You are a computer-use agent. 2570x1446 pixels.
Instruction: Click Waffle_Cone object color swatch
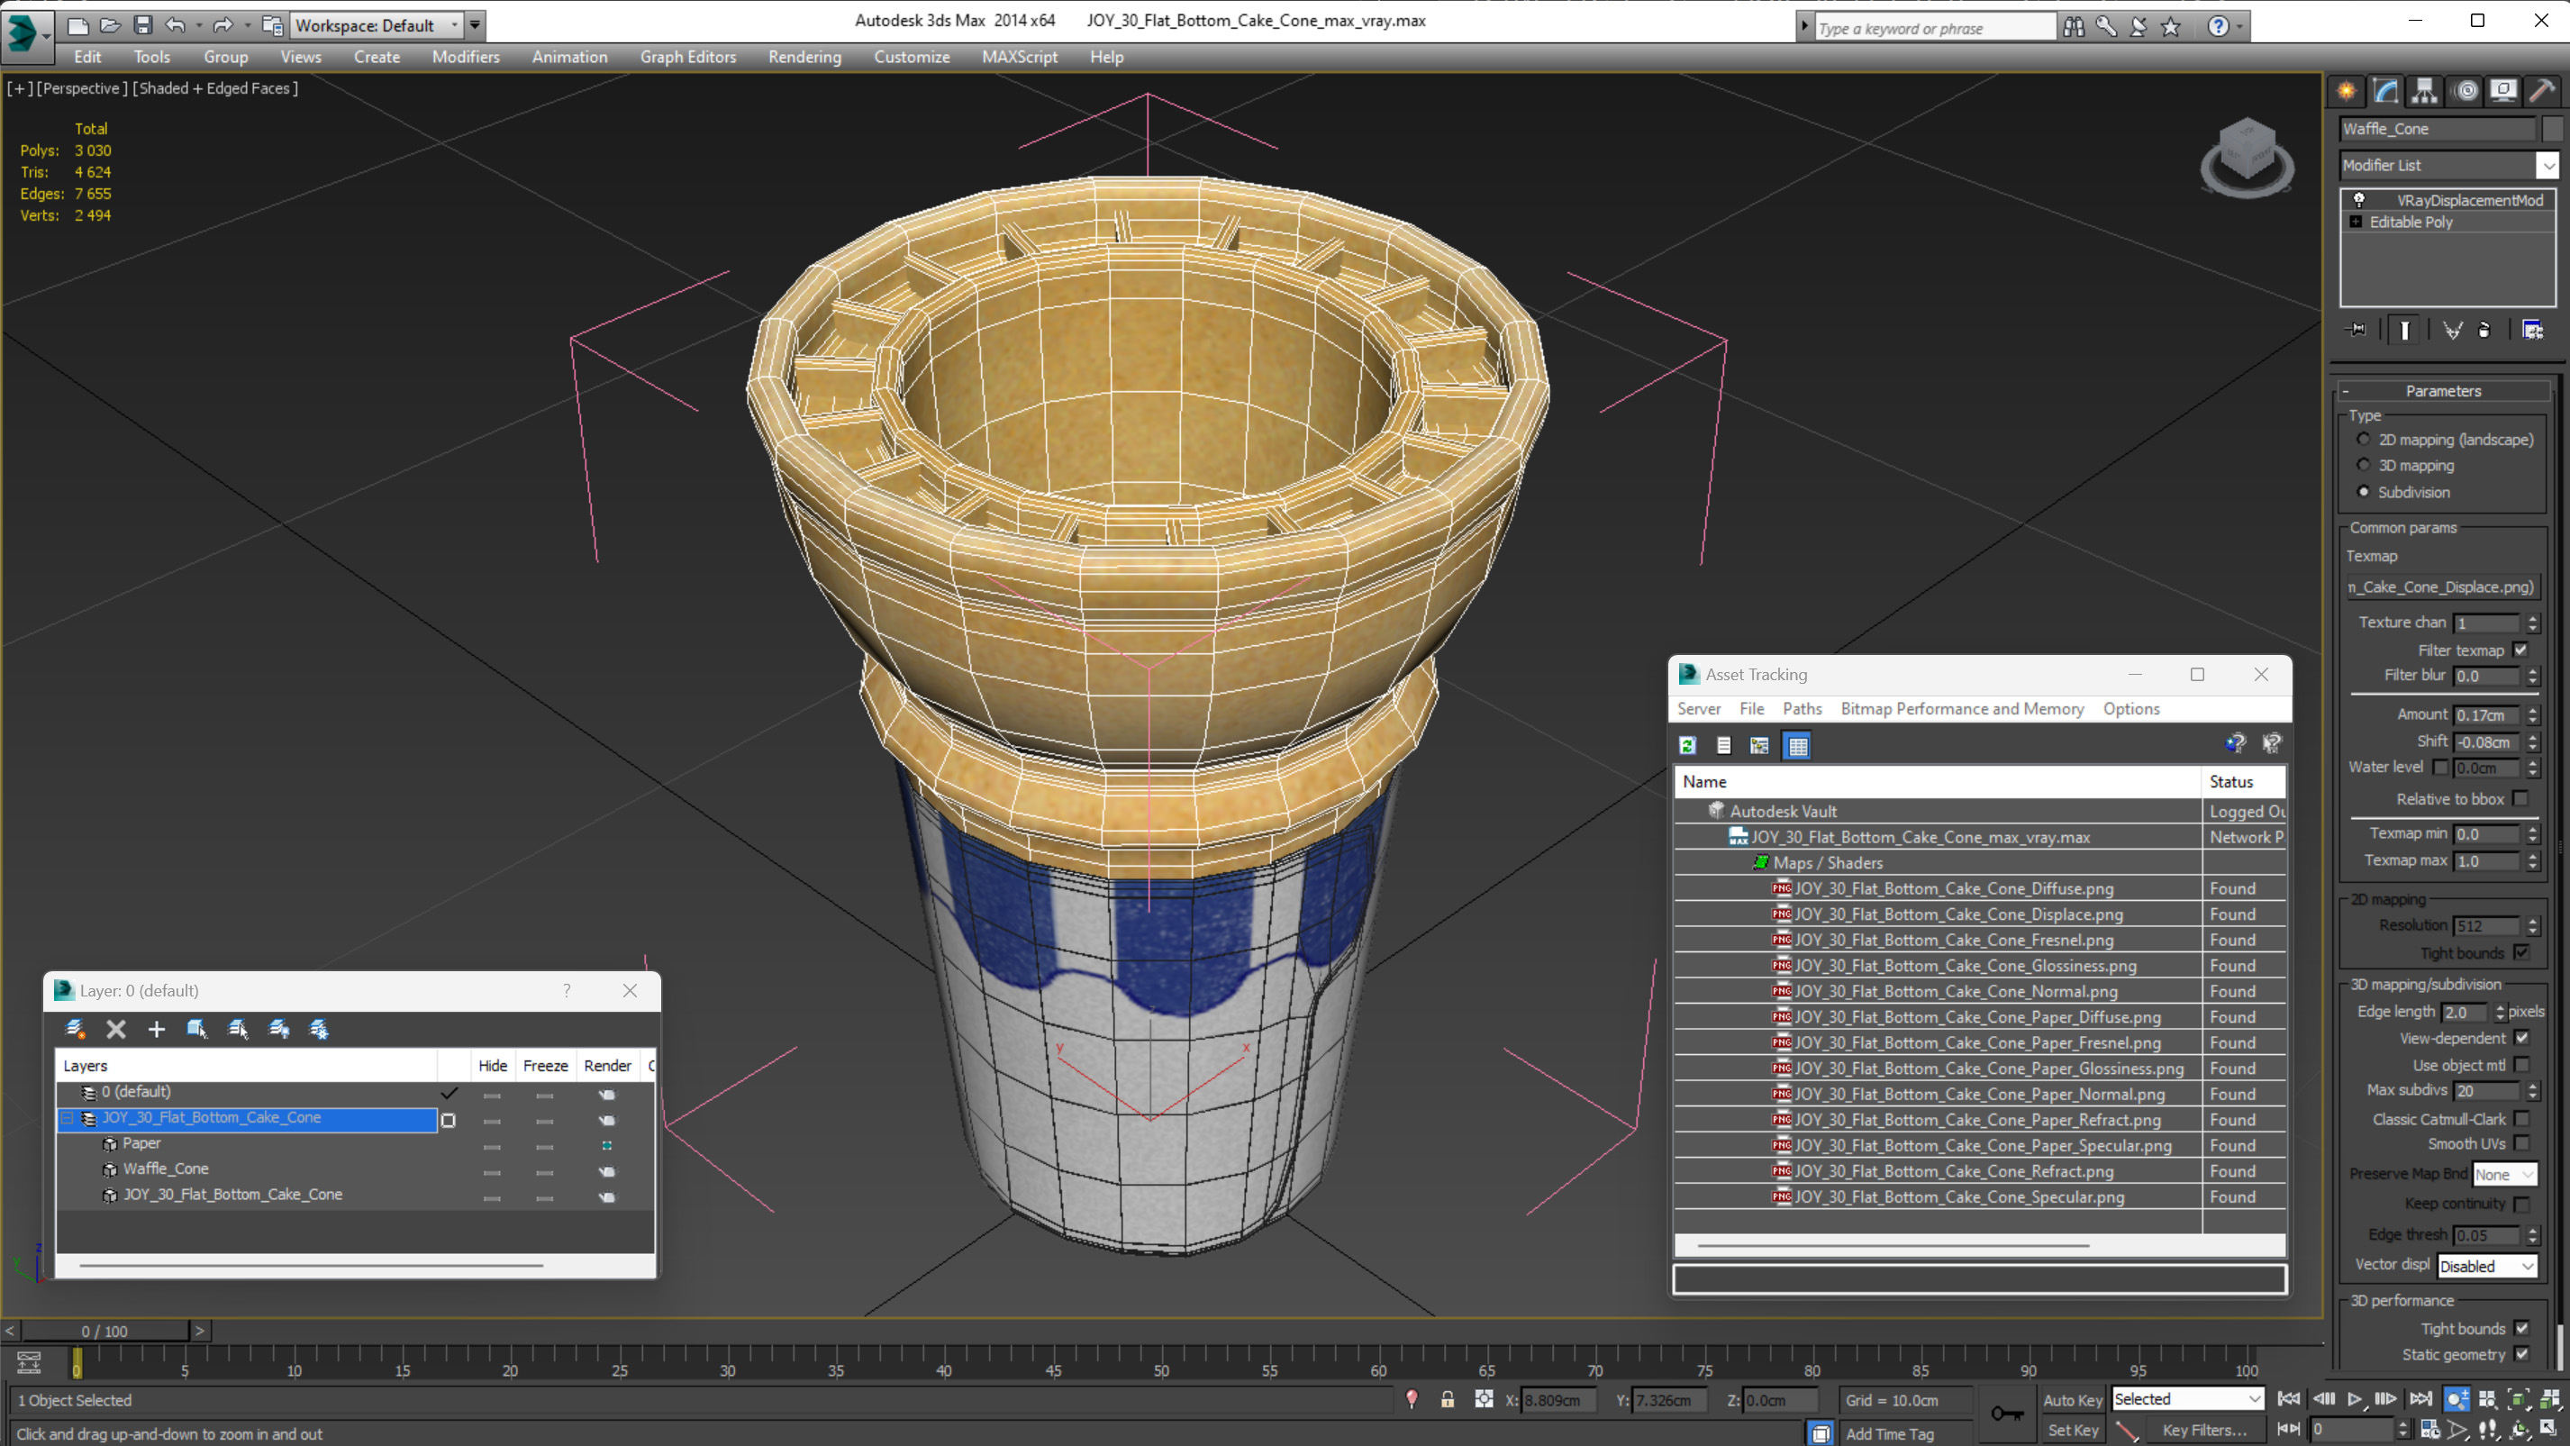point(2553,129)
